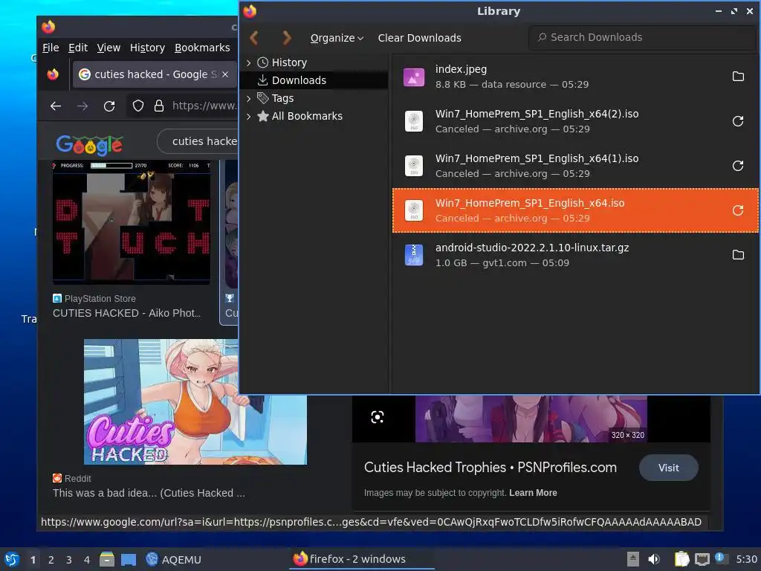Click the Learn More copyright link
Image resolution: width=761 pixels, height=571 pixels.
[x=533, y=493]
